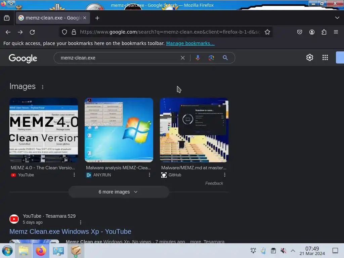Open the package installer taskbar icon
Image resolution: width=344 pixels, height=258 pixels.
click(x=76, y=251)
